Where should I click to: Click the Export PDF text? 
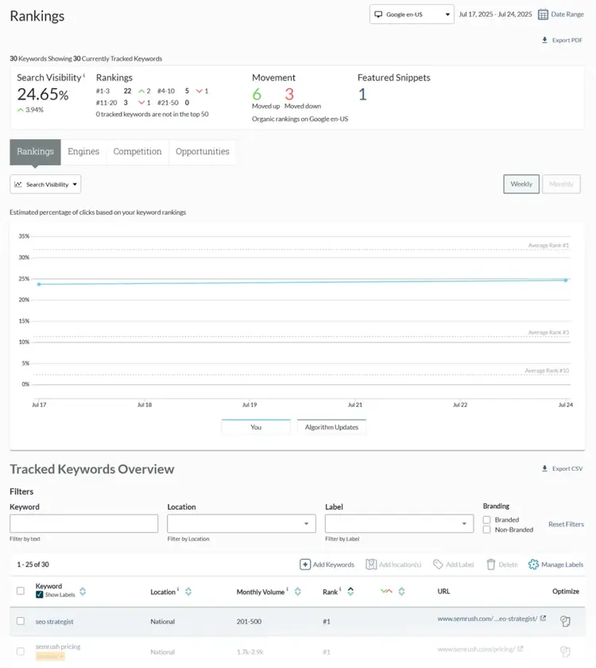[x=567, y=41]
